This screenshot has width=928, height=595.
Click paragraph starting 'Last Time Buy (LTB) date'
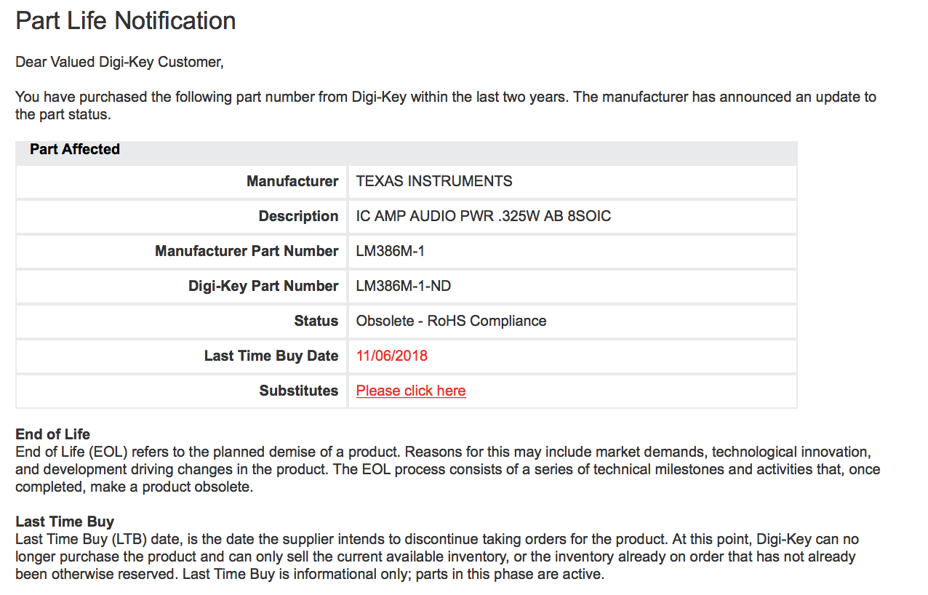[437, 556]
